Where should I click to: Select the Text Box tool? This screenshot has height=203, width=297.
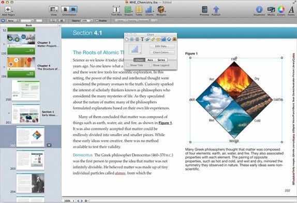pos(116,9)
